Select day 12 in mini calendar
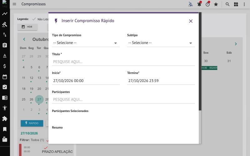This screenshot has width=250, height=156. pyautogui.click(x=32, y=78)
